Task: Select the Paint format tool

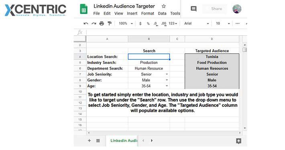Action: coord(110,24)
